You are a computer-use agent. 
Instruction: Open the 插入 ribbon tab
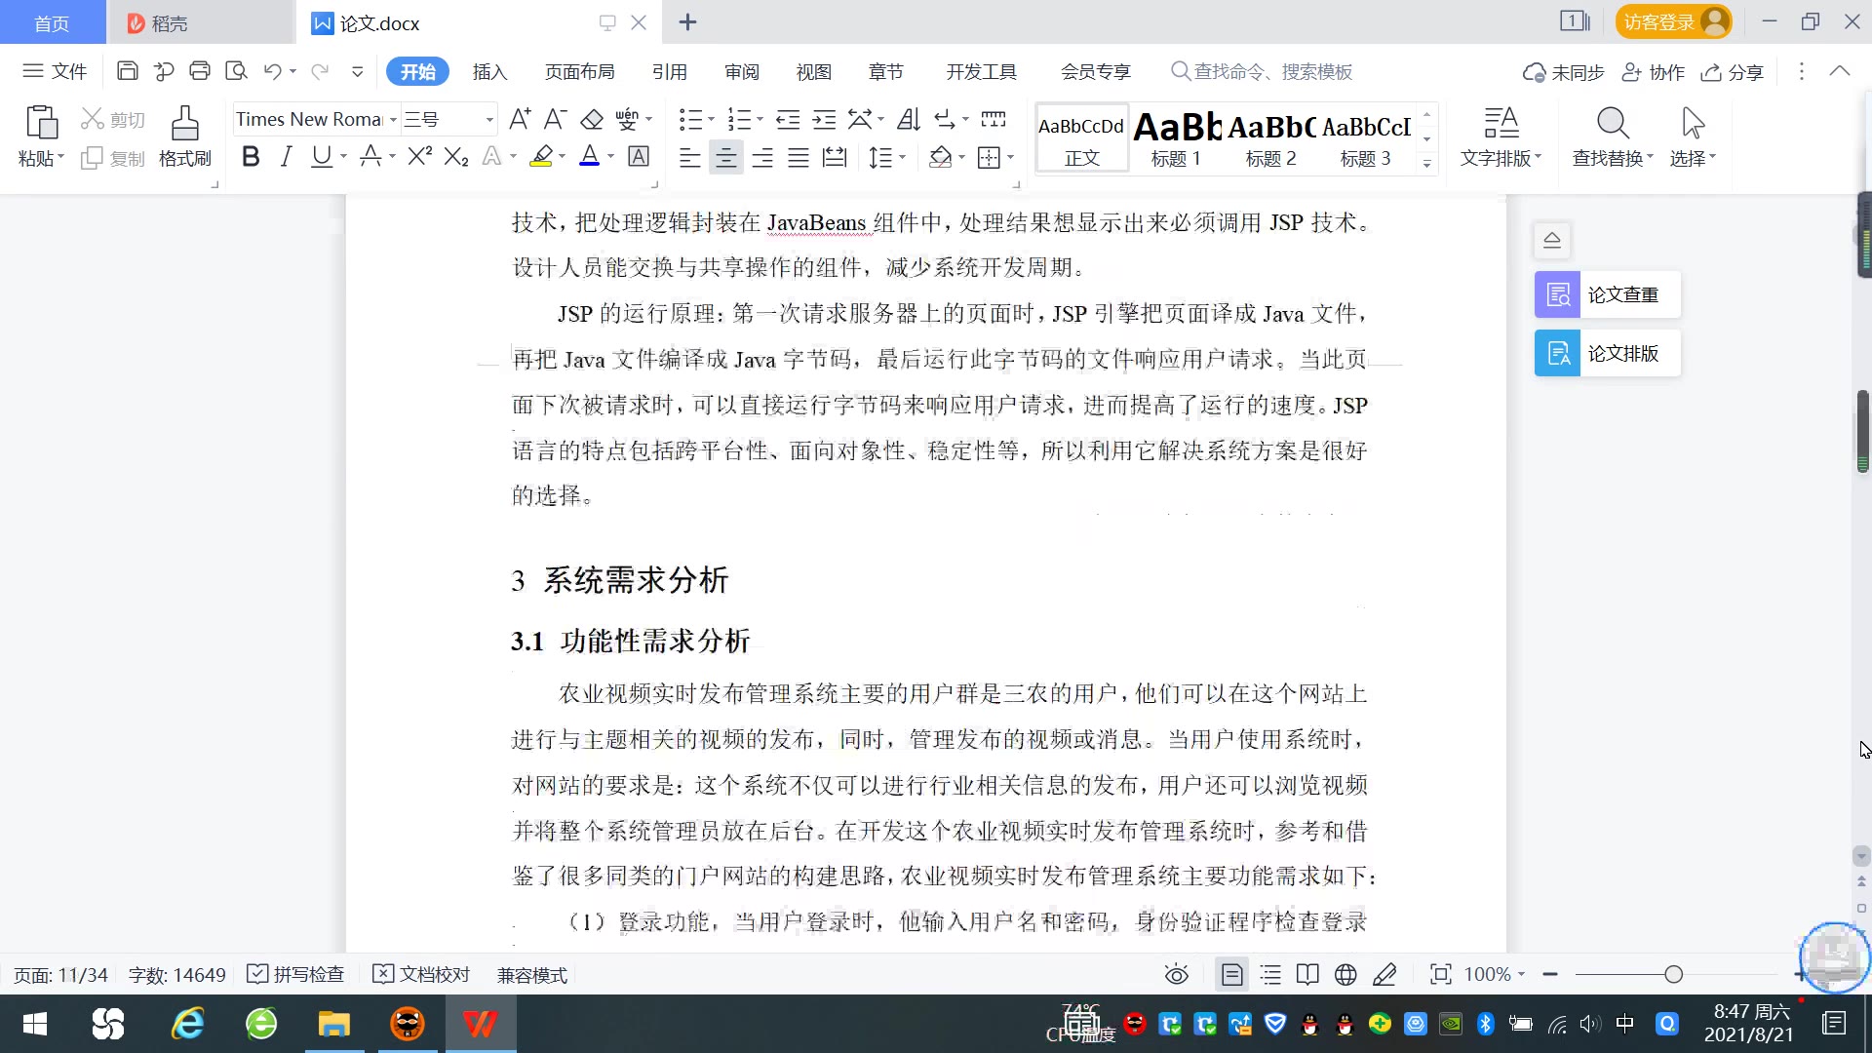[x=489, y=72]
